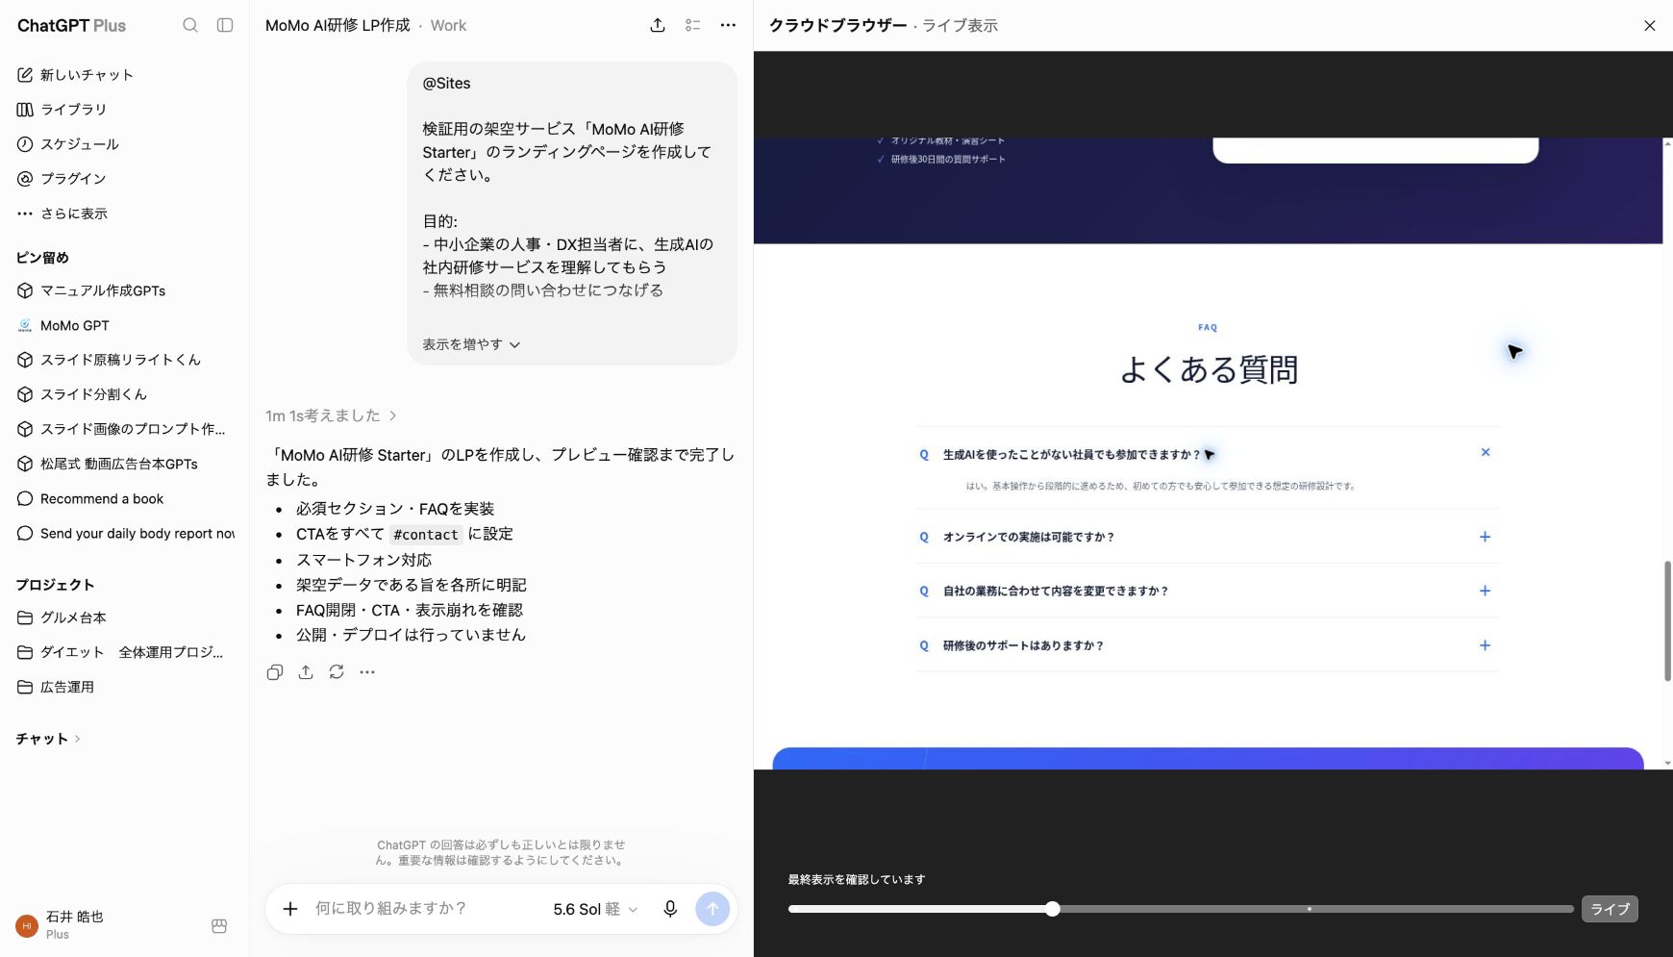Viewport: 1673px width, 957px height.
Task: Click the timeline slider handle
Action: pyautogui.click(x=1053, y=909)
